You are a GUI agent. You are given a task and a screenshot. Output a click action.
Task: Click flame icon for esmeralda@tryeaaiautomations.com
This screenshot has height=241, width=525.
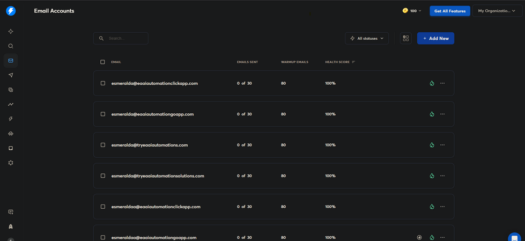(432, 145)
